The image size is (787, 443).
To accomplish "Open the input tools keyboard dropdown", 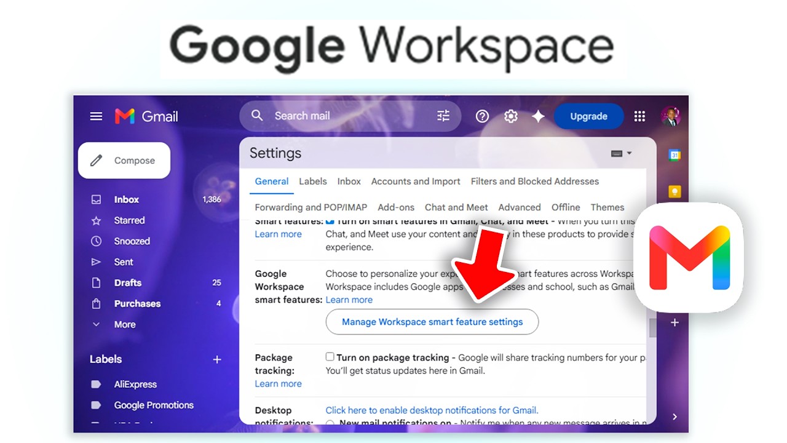I will coord(621,153).
